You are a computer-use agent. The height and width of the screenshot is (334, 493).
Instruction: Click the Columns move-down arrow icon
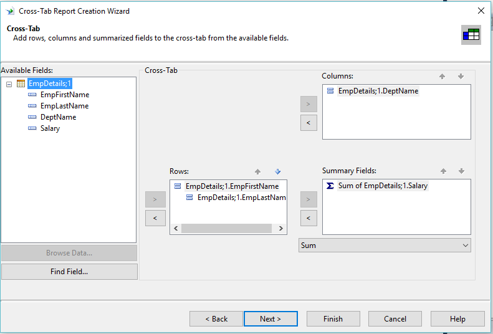[x=461, y=76]
